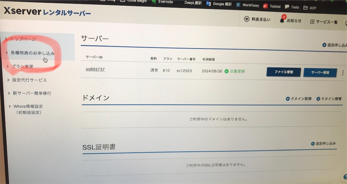Click plus icon beside ドメイン取得

[x=288, y=99]
